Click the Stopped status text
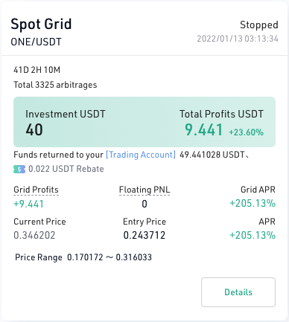This screenshot has height=322, width=289. coord(259,25)
